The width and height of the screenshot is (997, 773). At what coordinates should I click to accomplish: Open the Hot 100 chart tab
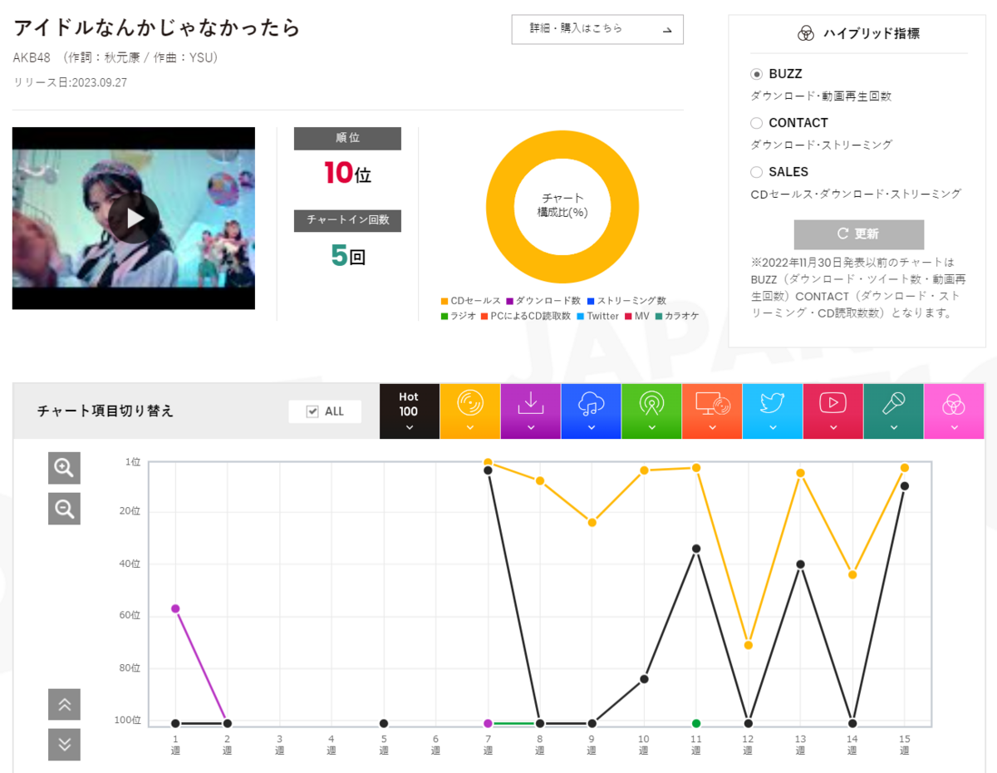click(409, 411)
